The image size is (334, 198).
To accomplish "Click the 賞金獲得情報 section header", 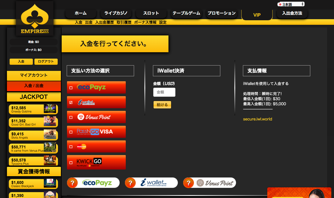I will [x=34, y=172].
